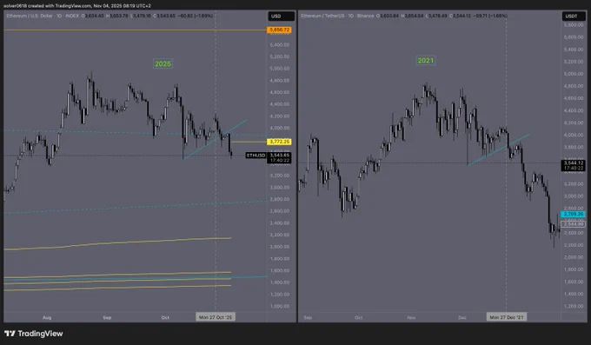Open the USDT currency selector
The width and height of the screenshot is (591, 345).
tap(574, 17)
